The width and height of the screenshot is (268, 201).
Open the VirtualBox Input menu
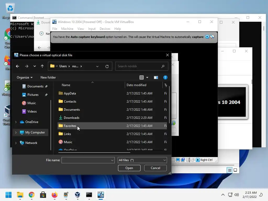pyautogui.click(x=92, y=29)
